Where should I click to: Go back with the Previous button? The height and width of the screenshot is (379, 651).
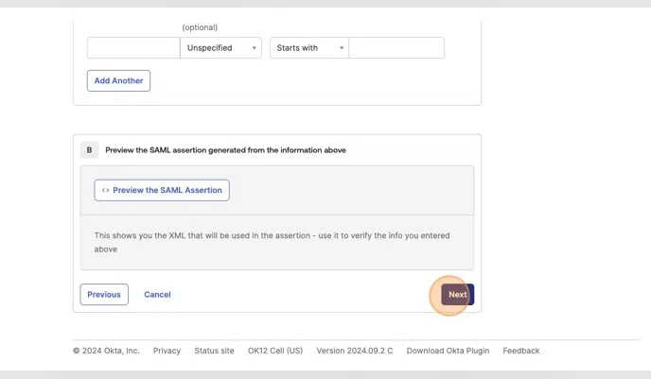pos(104,295)
